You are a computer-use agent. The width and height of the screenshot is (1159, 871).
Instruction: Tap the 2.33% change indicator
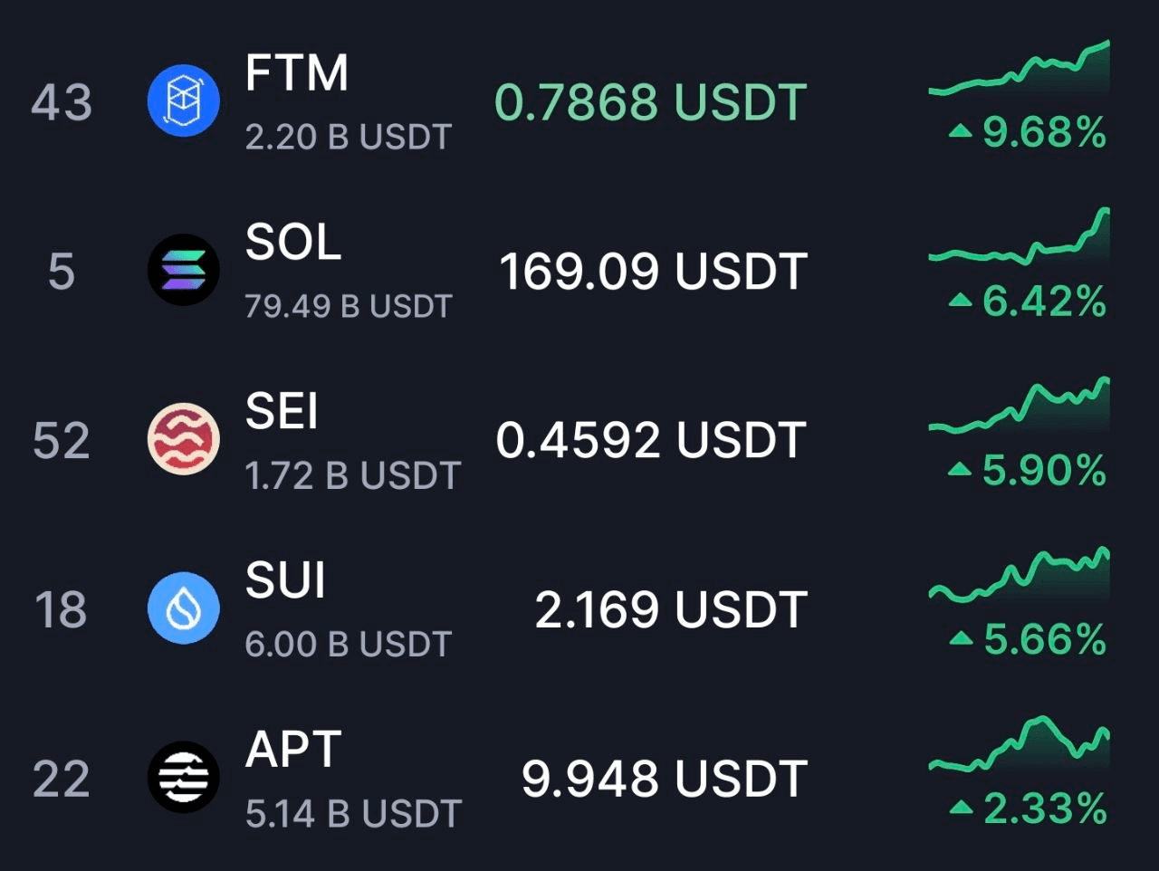point(1028,809)
